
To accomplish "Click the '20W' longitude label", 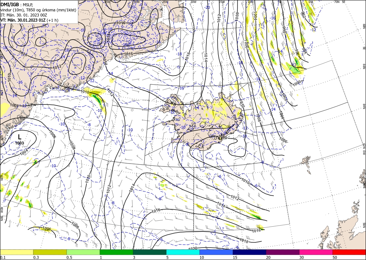I will 193,2.
